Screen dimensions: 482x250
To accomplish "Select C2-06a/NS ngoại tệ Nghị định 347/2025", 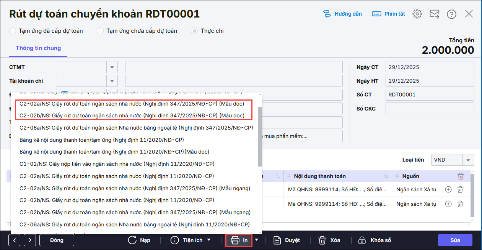I will (136, 128).
